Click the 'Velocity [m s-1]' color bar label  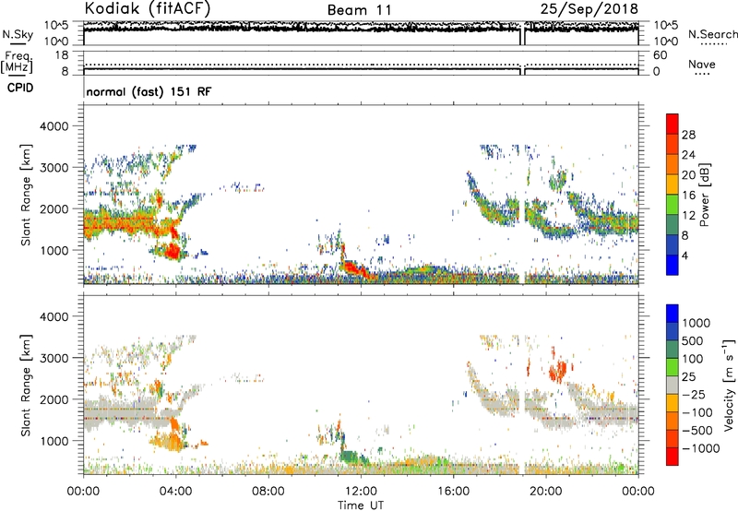click(729, 385)
